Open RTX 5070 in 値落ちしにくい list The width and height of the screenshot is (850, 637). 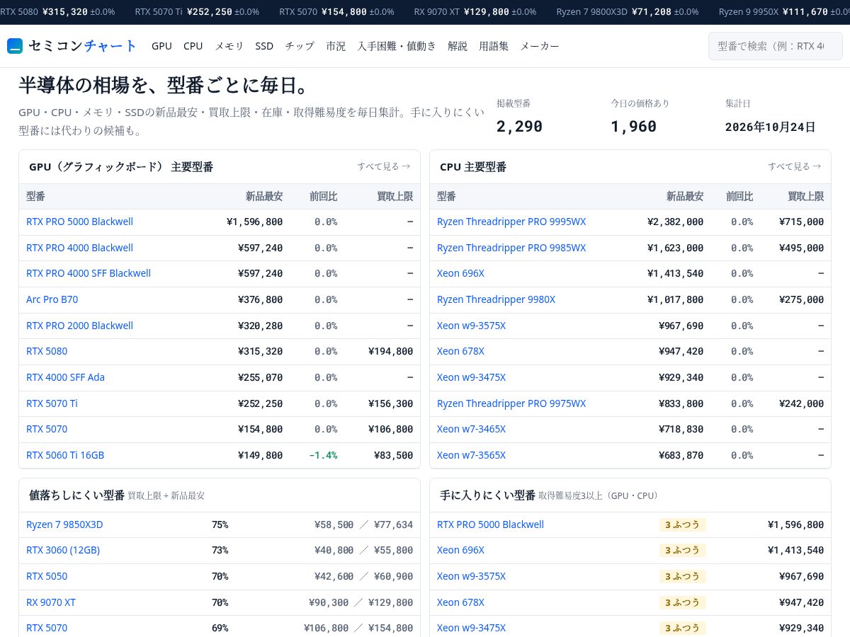click(47, 628)
